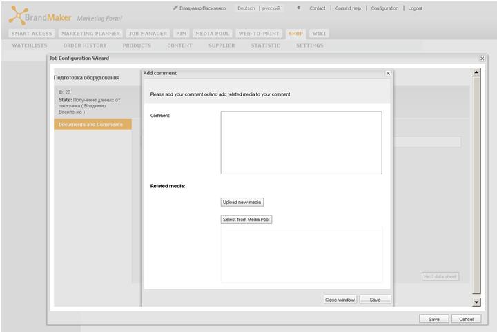Click Select from Media Pool button
The image size is (497, 332).
[x=246, y=220]
